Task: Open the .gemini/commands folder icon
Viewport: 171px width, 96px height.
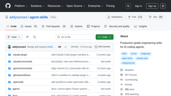Action: pos(10,68)
